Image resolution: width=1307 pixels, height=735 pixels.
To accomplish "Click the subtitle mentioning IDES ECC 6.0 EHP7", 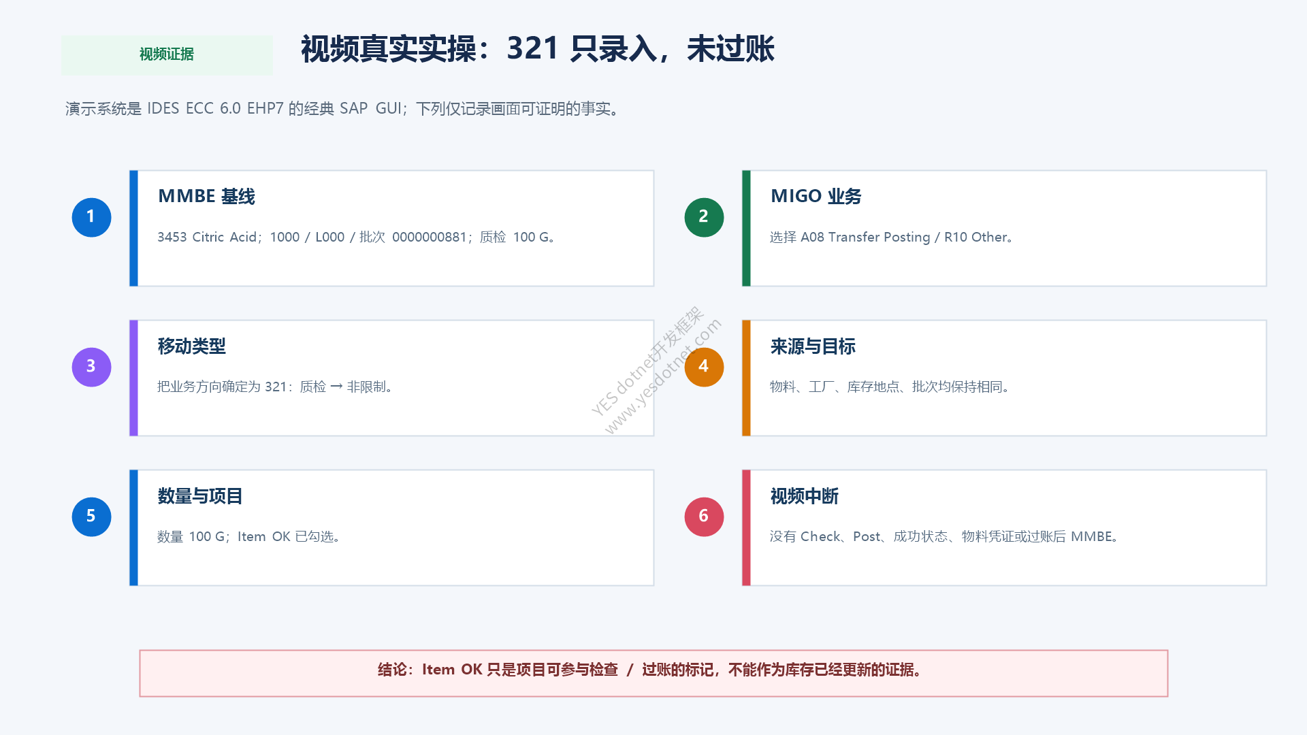I will 343,109.
